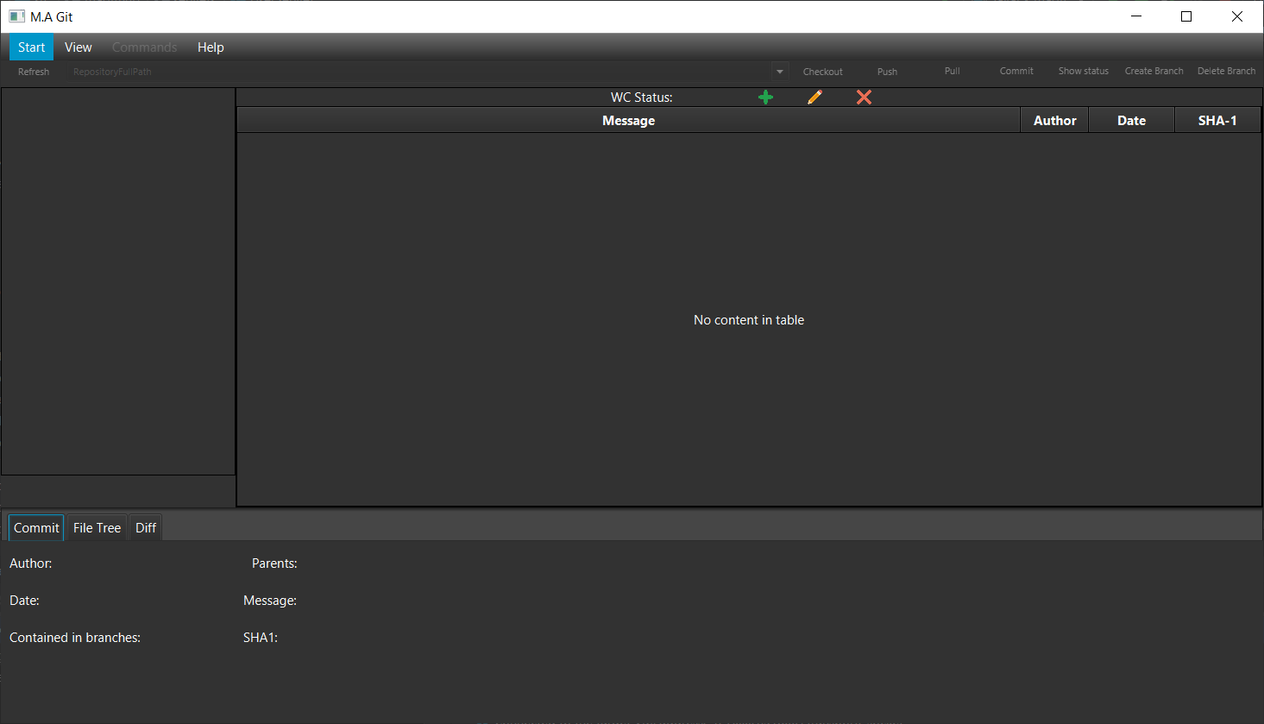The width and height of the screenshot is (1264, 724).
Task: Sort by the Message column header
Action: (x=628, y=121)
